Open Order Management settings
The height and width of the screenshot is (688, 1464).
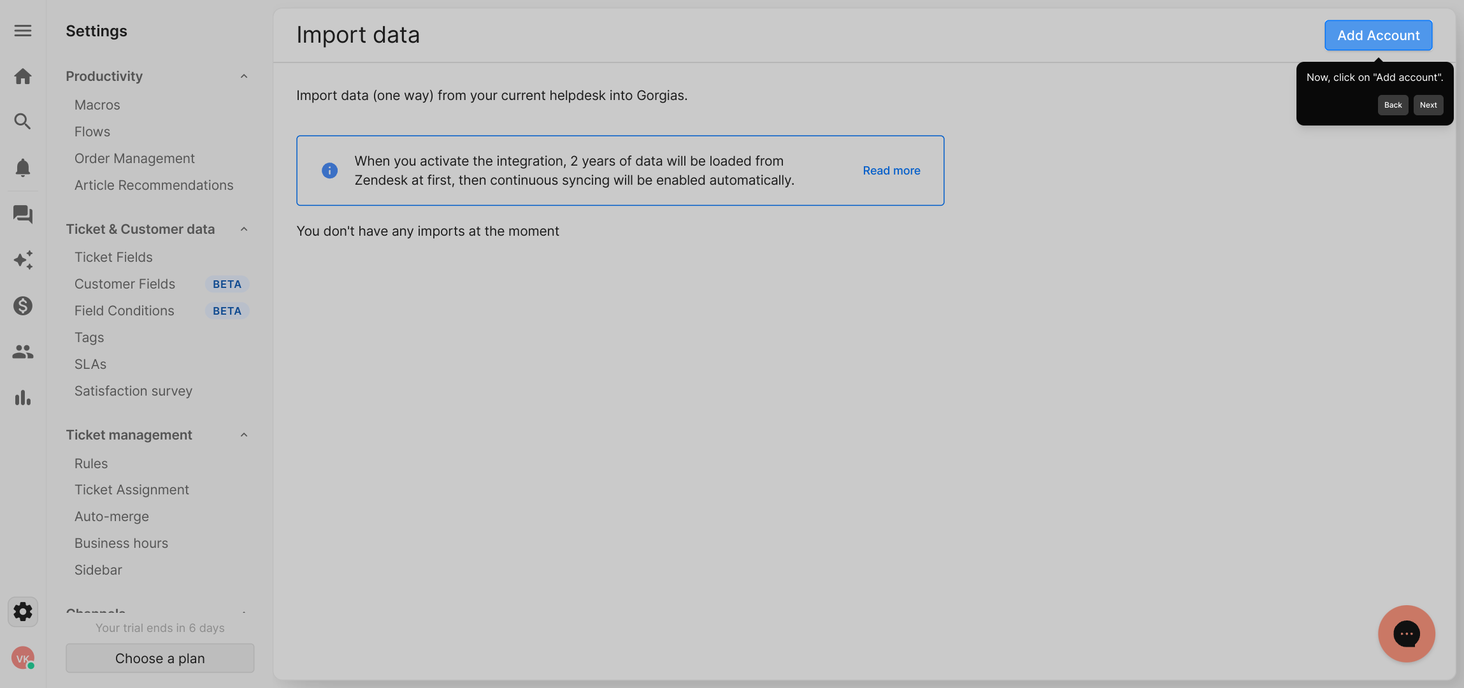134,159
